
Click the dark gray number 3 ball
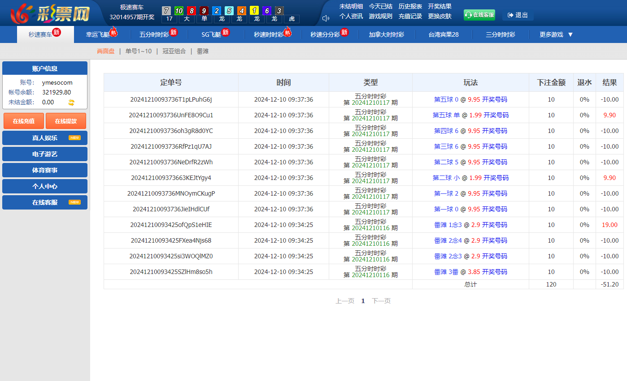(279, 11)
